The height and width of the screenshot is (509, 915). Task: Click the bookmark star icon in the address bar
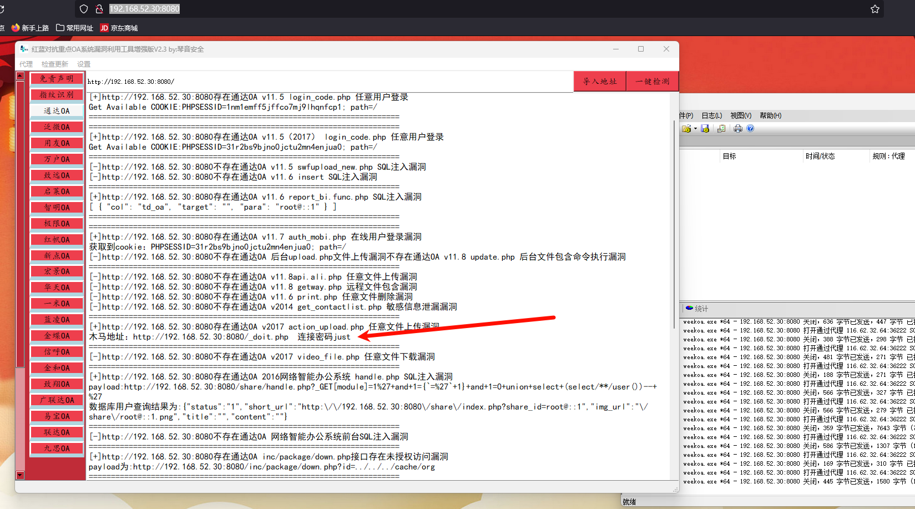pyautogui.click(x=875, y=9)
